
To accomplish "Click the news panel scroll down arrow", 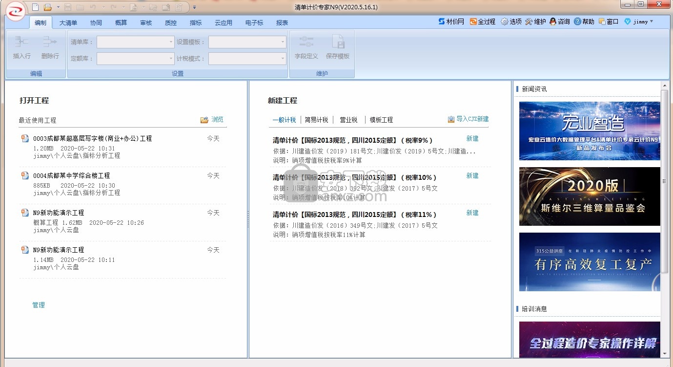I will pyautogui.click(x=665, y=354).
